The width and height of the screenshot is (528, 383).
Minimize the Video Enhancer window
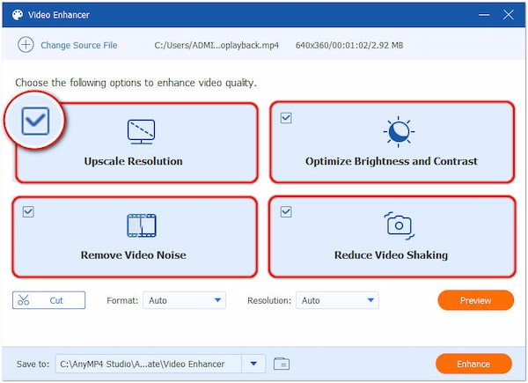tap(484, 15)
